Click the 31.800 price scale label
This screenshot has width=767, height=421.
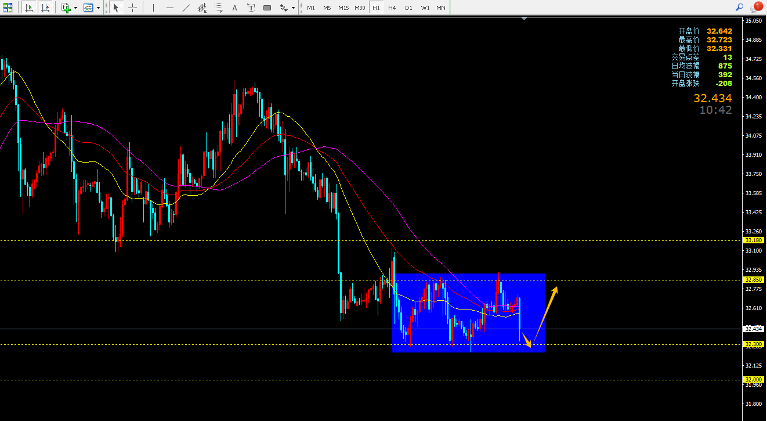[x=754, y=404]
